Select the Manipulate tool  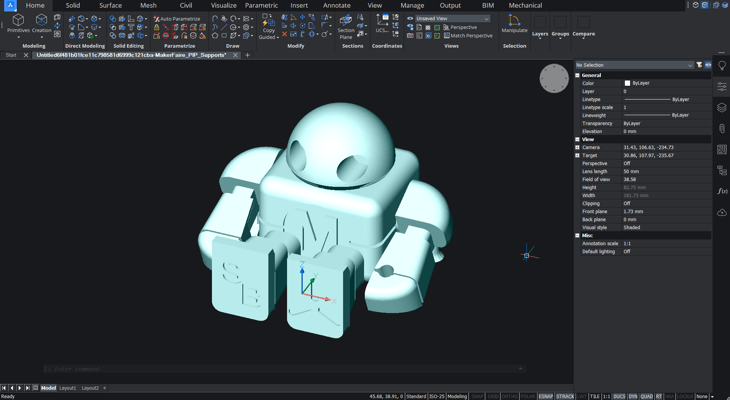coord(514,24)
